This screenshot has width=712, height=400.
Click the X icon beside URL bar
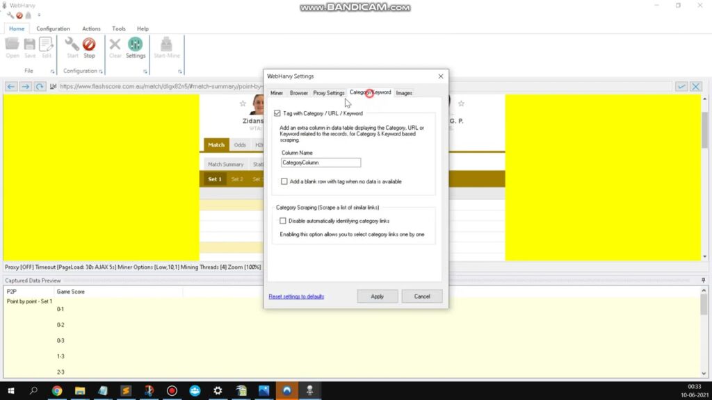click(695, 86)
